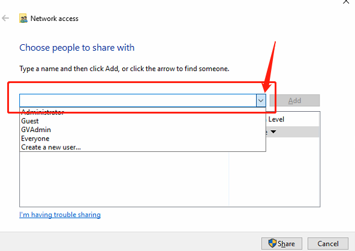The height and width of the screenshot is (251, 355).
Task: Open the permission level triangle dropdown
Action: pos(273,131)
